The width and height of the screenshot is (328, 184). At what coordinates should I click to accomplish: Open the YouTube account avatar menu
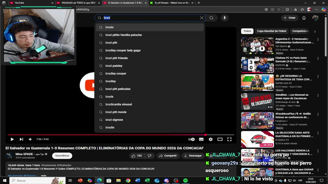click(x=315, y=18)
